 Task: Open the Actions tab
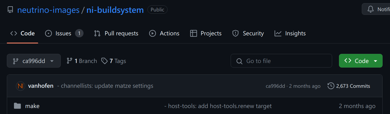(164, 33)
